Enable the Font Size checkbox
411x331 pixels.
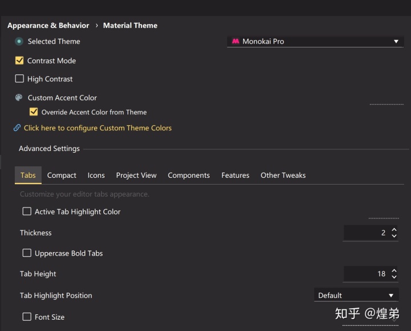pos(27,317)
